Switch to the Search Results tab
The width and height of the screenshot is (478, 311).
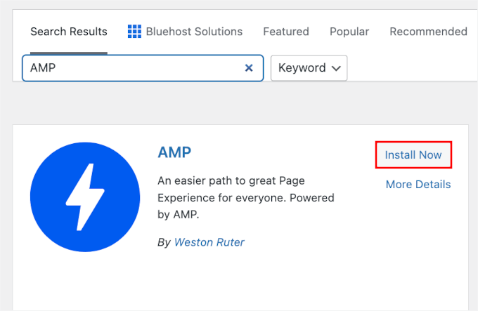tap(69, 32)
